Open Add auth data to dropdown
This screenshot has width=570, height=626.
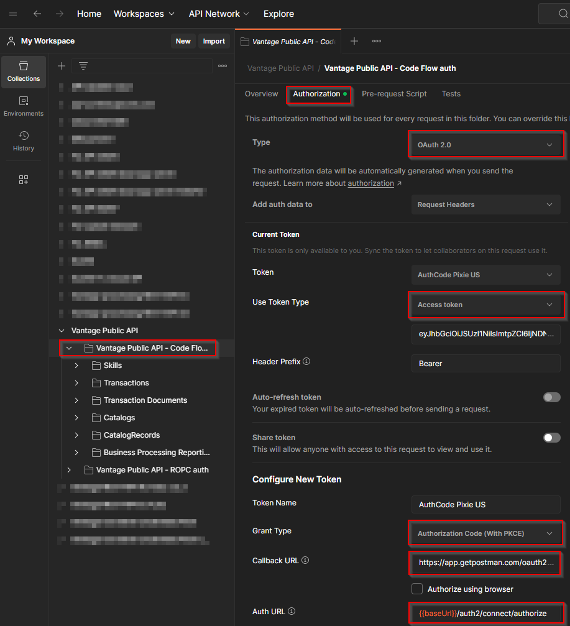[486, 205]
